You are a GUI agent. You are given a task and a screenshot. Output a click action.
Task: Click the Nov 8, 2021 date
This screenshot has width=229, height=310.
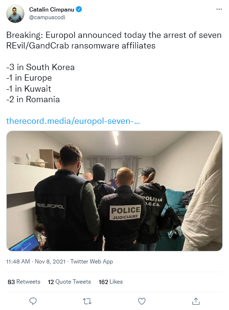50,262
